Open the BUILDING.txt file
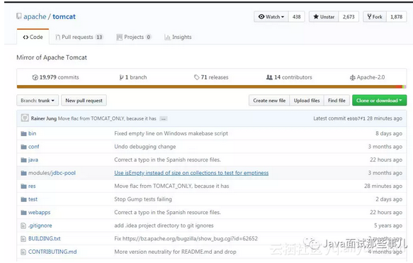 click(x=45, y=238)
